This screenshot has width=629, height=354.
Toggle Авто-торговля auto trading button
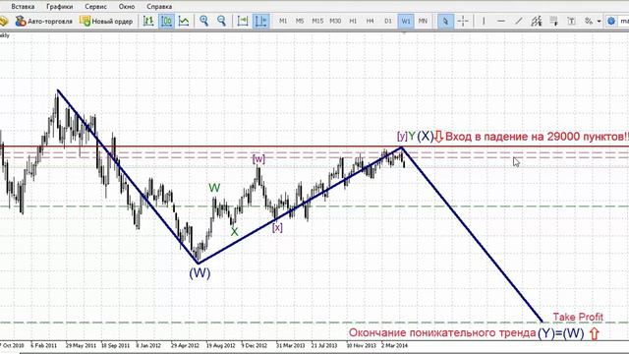point(43,22)
